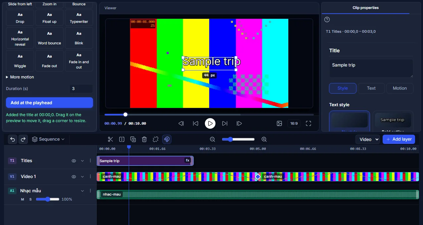Hide the Video 1 track with eye icon

74,177
